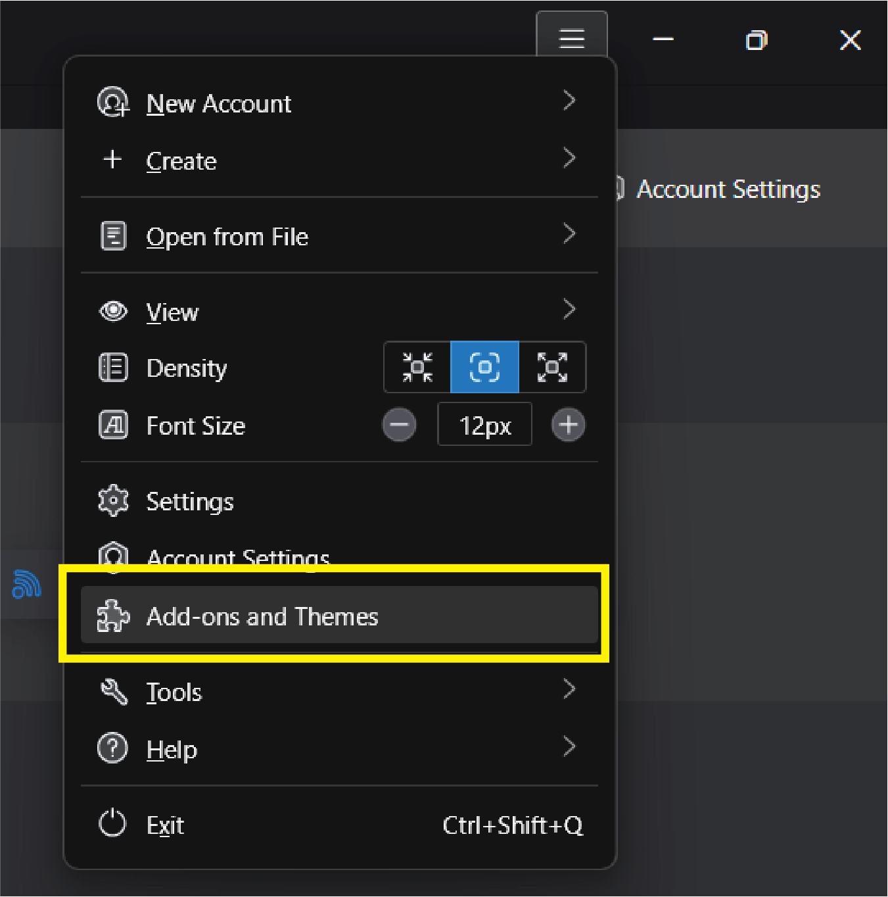Choose Open from File menu item
888x897 pixels.
pyautogui.click(x=227, y=237)
